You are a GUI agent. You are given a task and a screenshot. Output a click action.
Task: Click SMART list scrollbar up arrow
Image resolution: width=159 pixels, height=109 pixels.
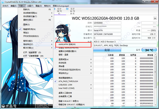155,54
